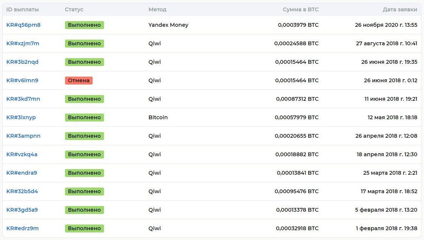Open Bitcoin payout KR#3lxnyp
This screenshot has height=240, width=424.
21,118
